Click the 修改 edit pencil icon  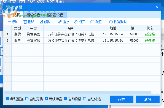pos(41,22)
